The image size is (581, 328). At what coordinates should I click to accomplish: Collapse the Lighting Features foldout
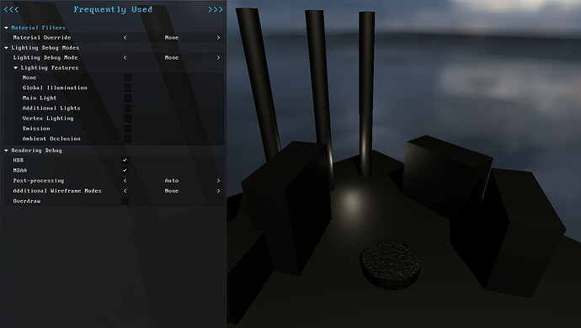click(x=15, y=68)
